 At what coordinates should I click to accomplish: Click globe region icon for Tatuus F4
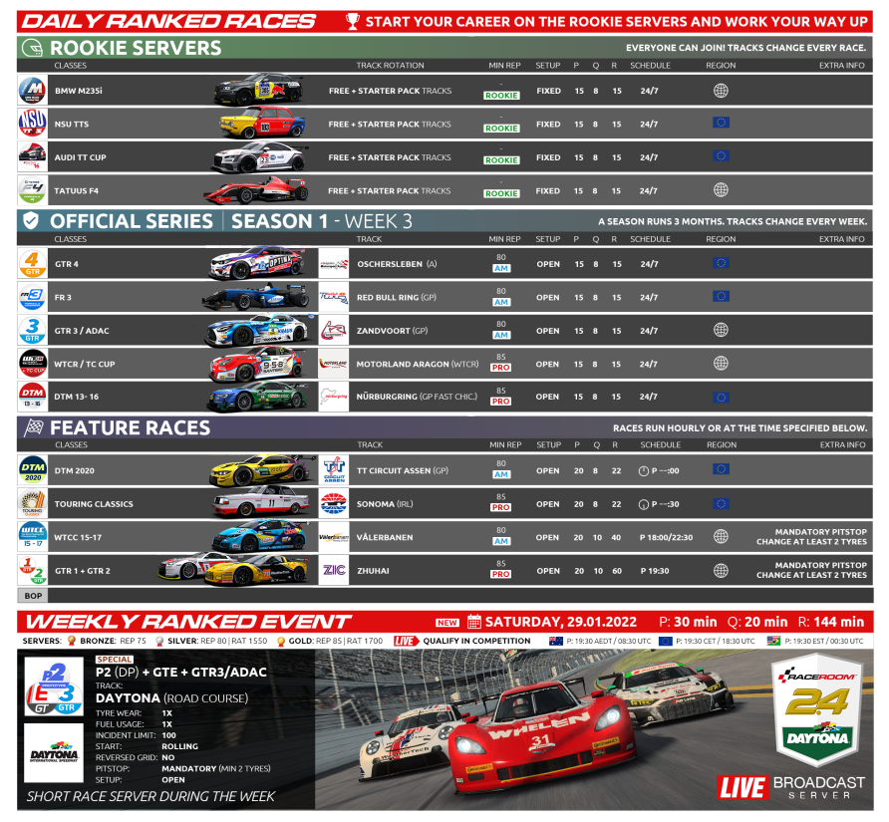(x=721, y=190)
